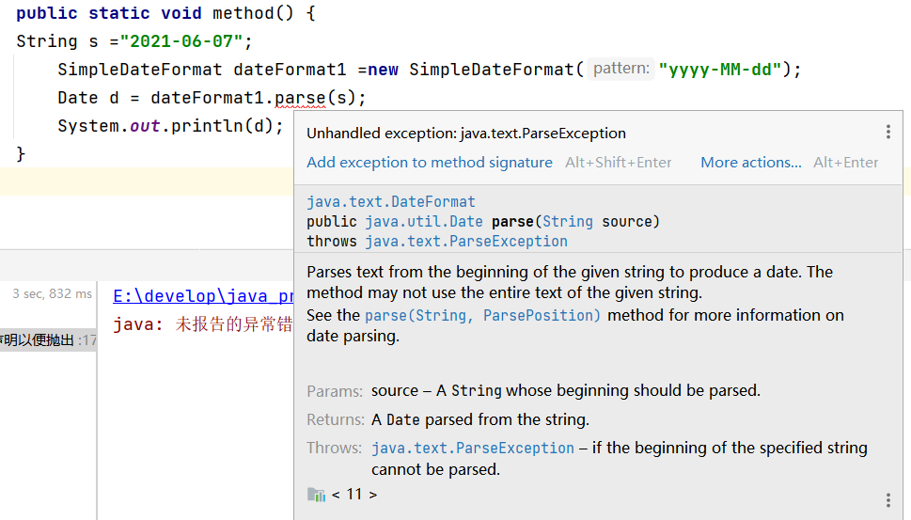Open the java.text.DateFormat class link

(390, 202)
